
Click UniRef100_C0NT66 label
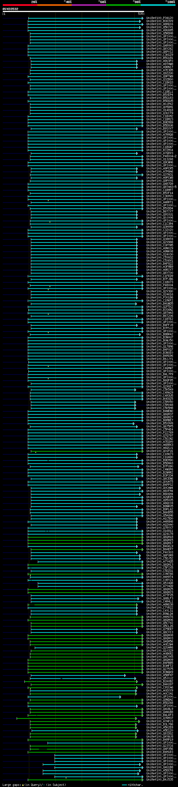click(159, 574)
